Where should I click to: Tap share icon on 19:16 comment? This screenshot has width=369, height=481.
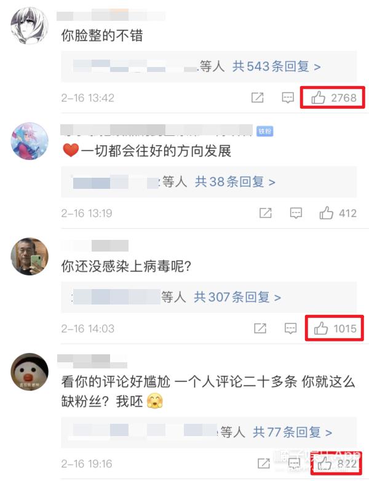click(x=263, y=464)
